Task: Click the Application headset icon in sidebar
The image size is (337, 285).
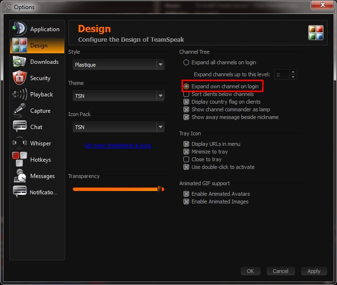Action: point(20,29)
